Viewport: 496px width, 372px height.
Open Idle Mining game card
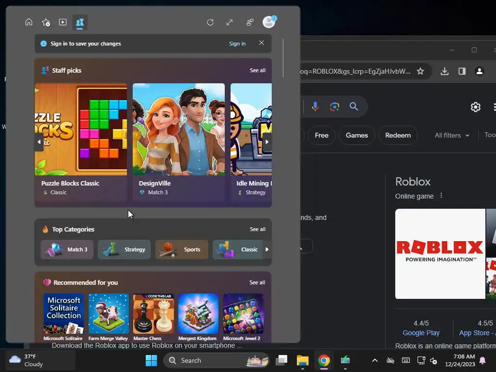(x=251, y=142)
